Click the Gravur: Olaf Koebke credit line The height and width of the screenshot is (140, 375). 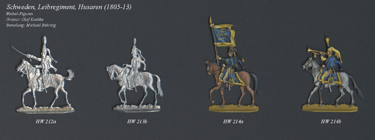click(25, 20)
